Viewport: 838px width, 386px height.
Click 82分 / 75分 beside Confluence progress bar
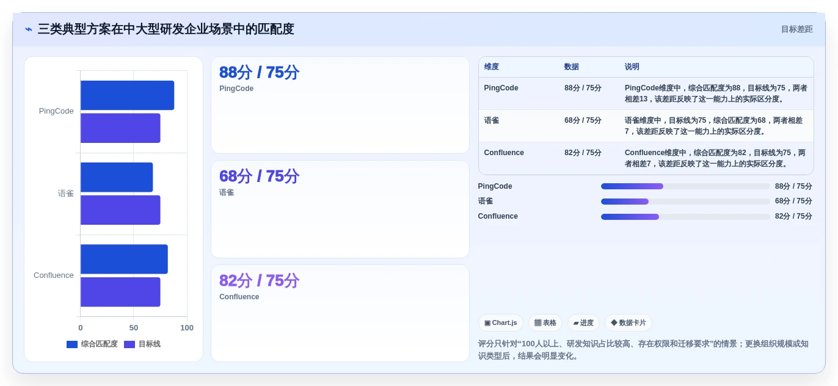click(793, 216)
